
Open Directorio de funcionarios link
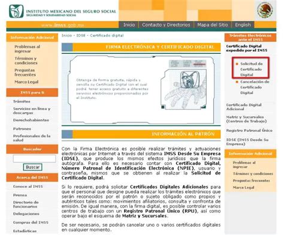(26, 204)
